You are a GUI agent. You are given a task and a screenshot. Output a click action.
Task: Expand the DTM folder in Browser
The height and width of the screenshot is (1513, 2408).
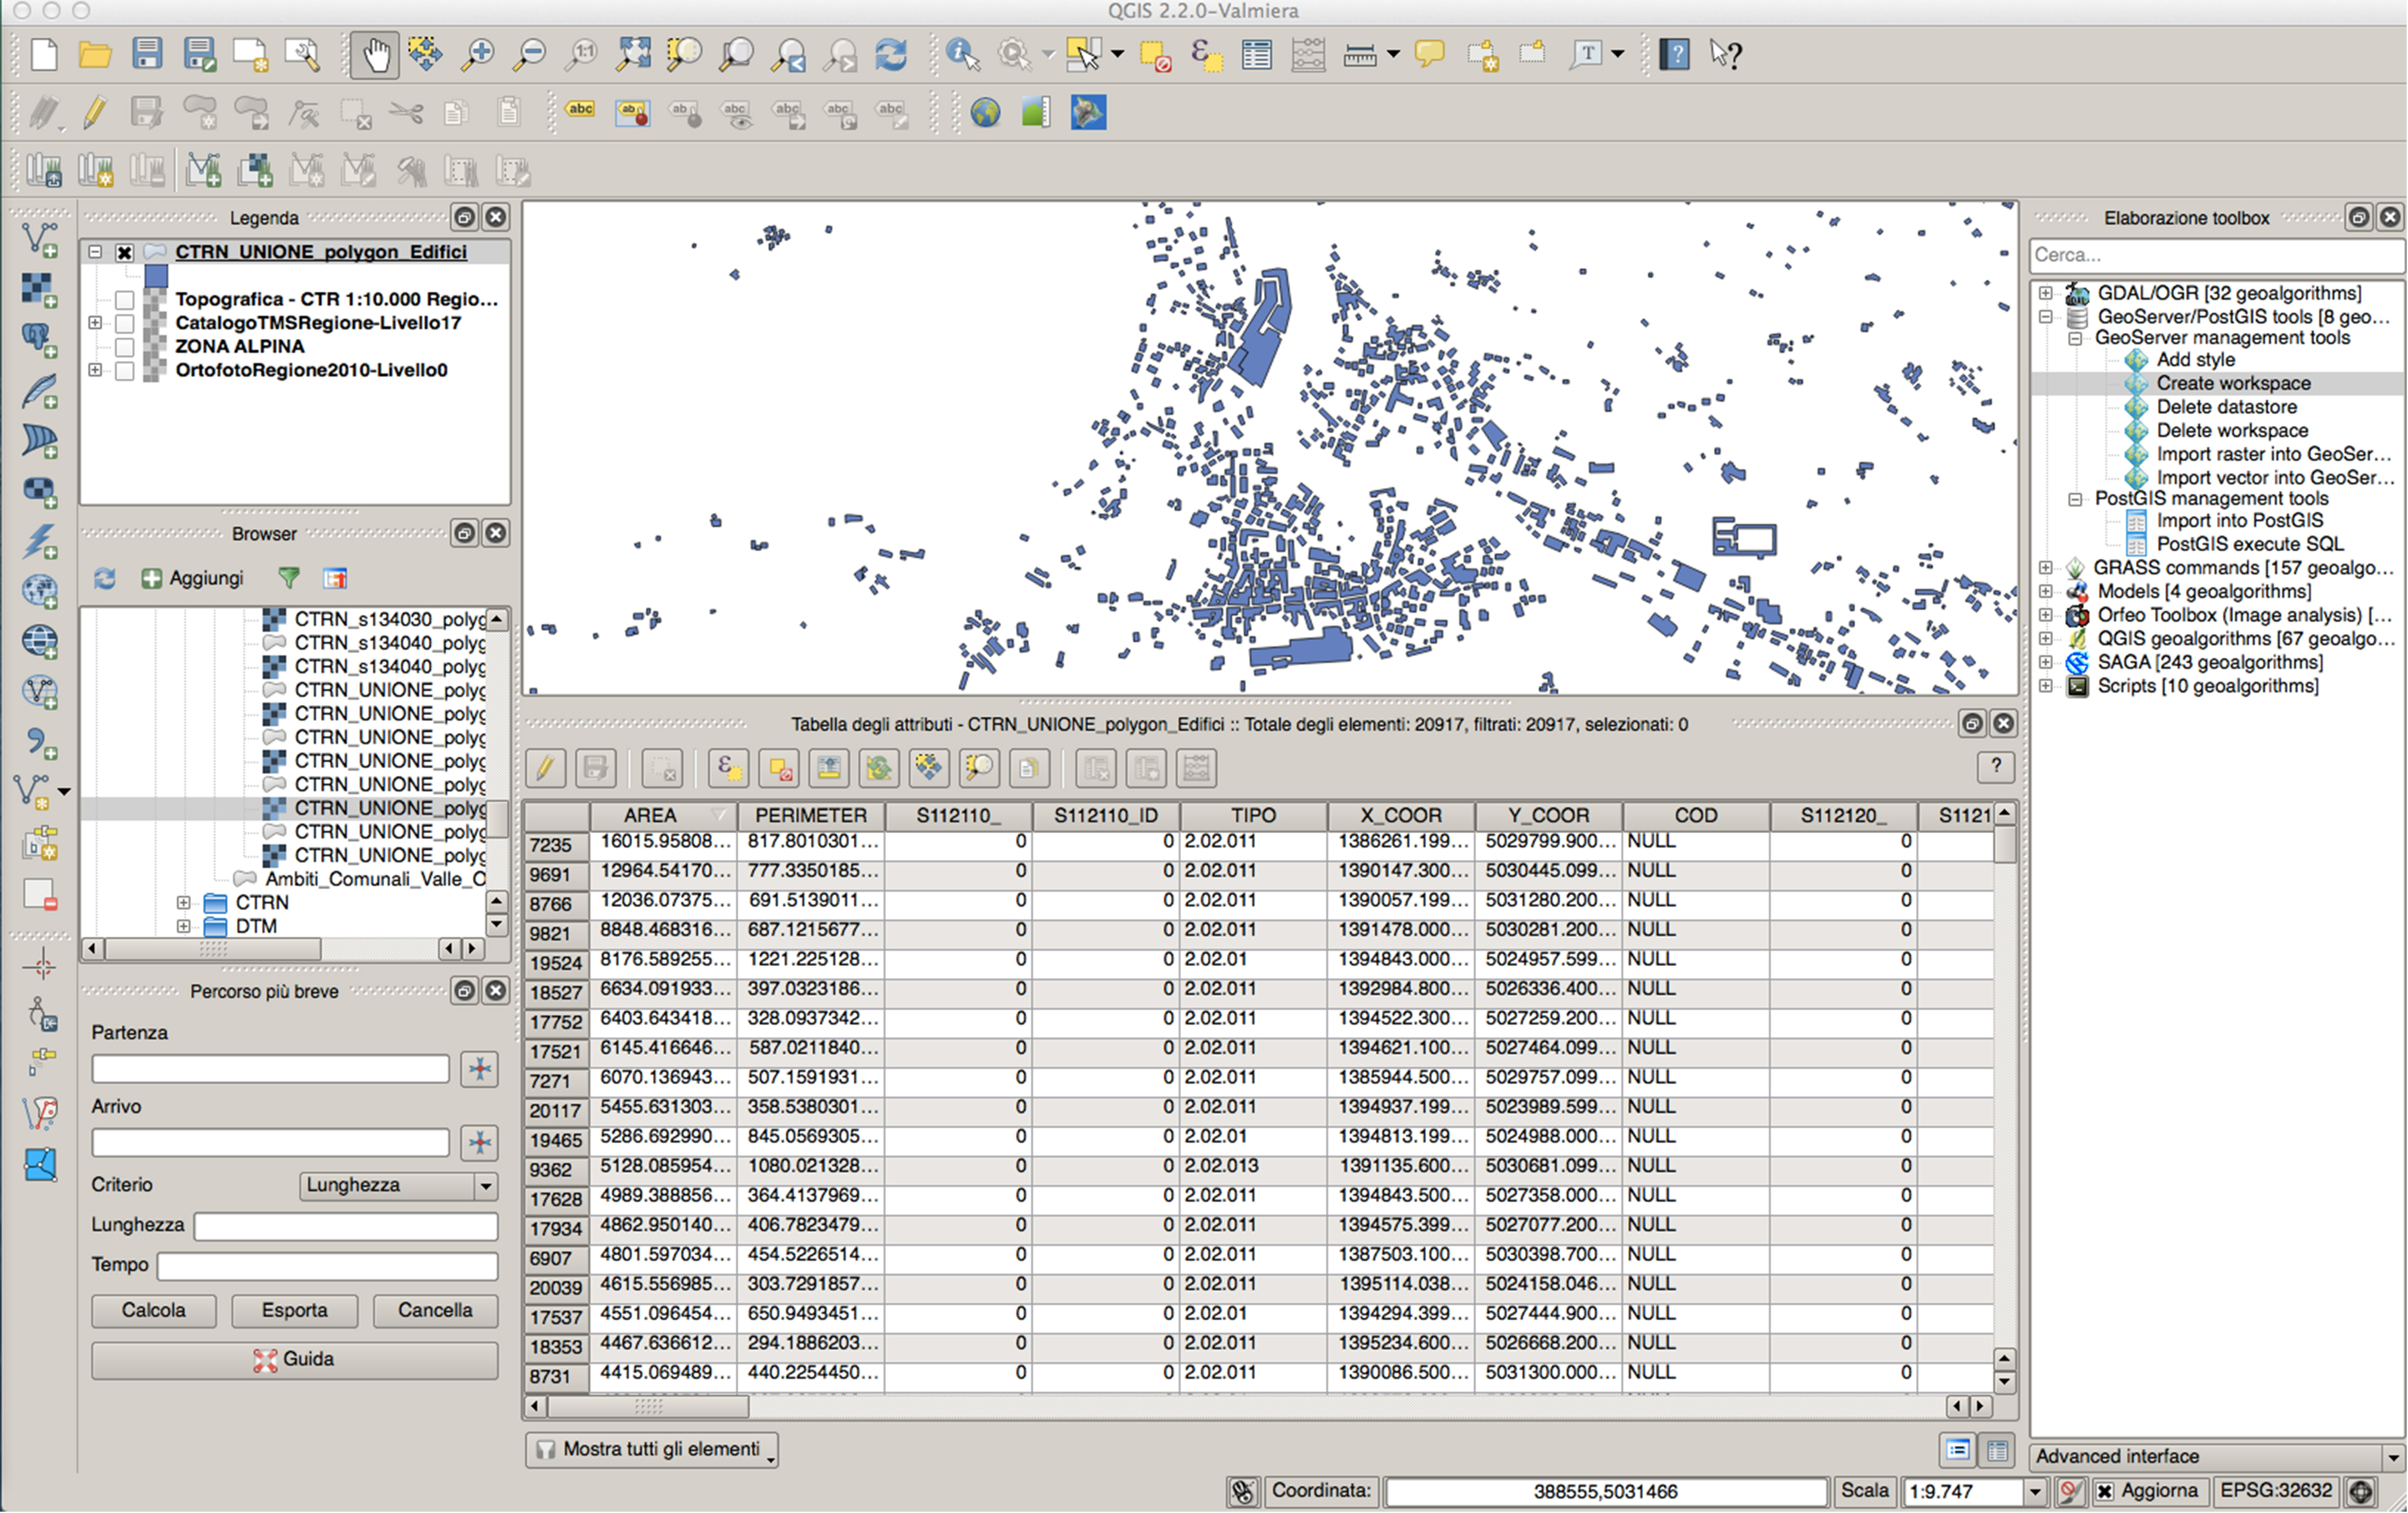183,926
